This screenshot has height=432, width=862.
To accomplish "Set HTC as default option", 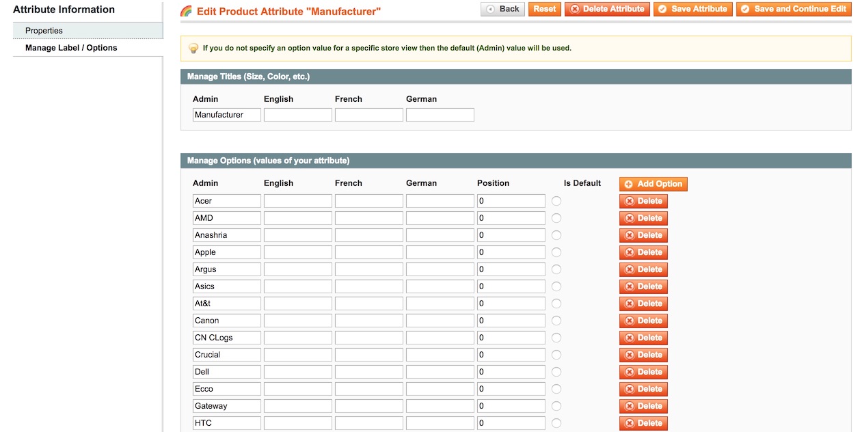I will [x=556, y=423].
